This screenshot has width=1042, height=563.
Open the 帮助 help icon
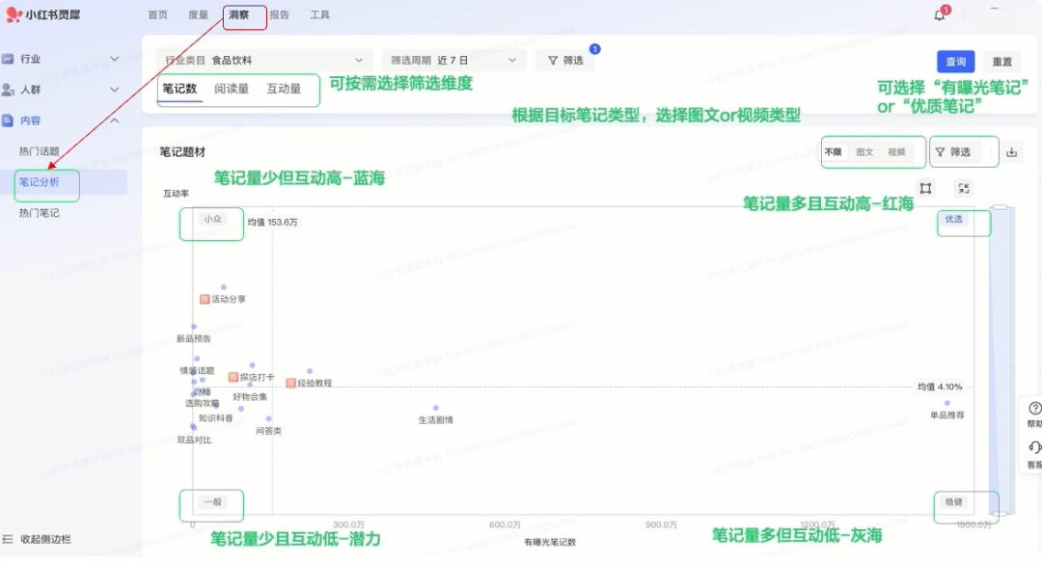(x=1034, y=409)
